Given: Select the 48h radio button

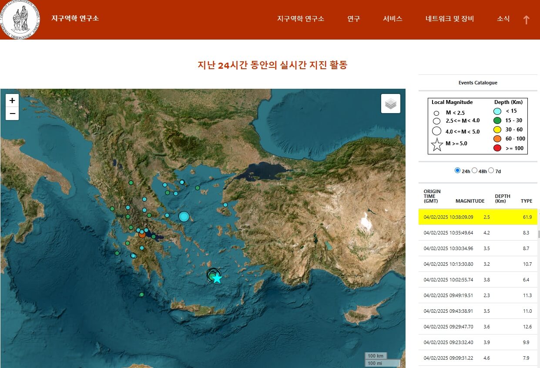Looking at the screenshot, I should pos(475,171).
